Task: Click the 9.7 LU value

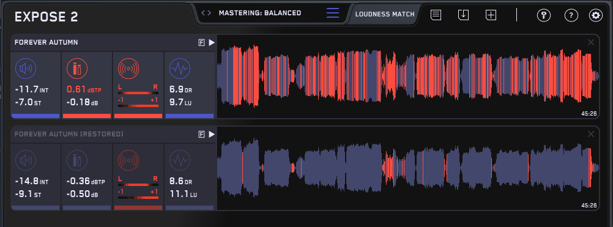Action: pyautogui.click(x=180, y=103)
